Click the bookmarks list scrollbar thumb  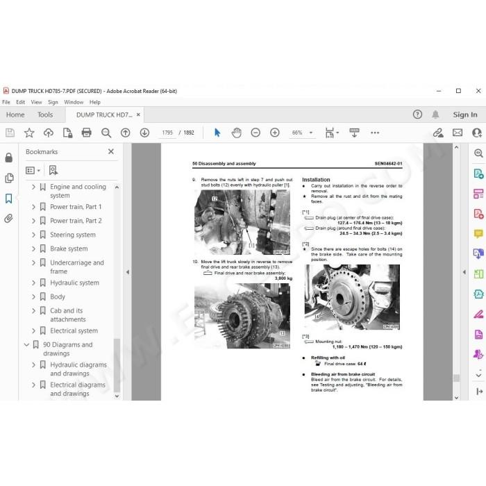[117, 365]
